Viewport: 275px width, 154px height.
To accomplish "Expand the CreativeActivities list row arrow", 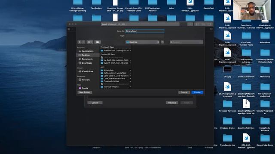I will 130,81.
